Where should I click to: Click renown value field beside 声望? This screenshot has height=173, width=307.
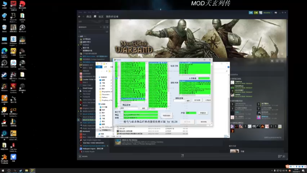(191, 113)
